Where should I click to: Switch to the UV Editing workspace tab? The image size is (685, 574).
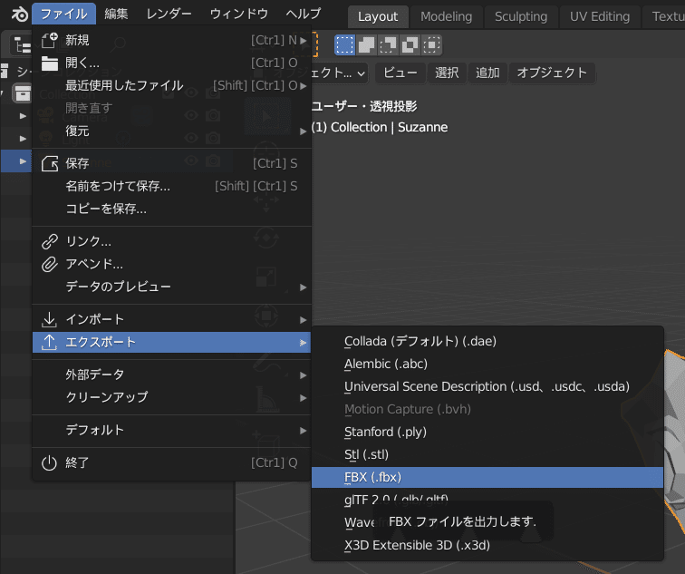pos(600,16)
